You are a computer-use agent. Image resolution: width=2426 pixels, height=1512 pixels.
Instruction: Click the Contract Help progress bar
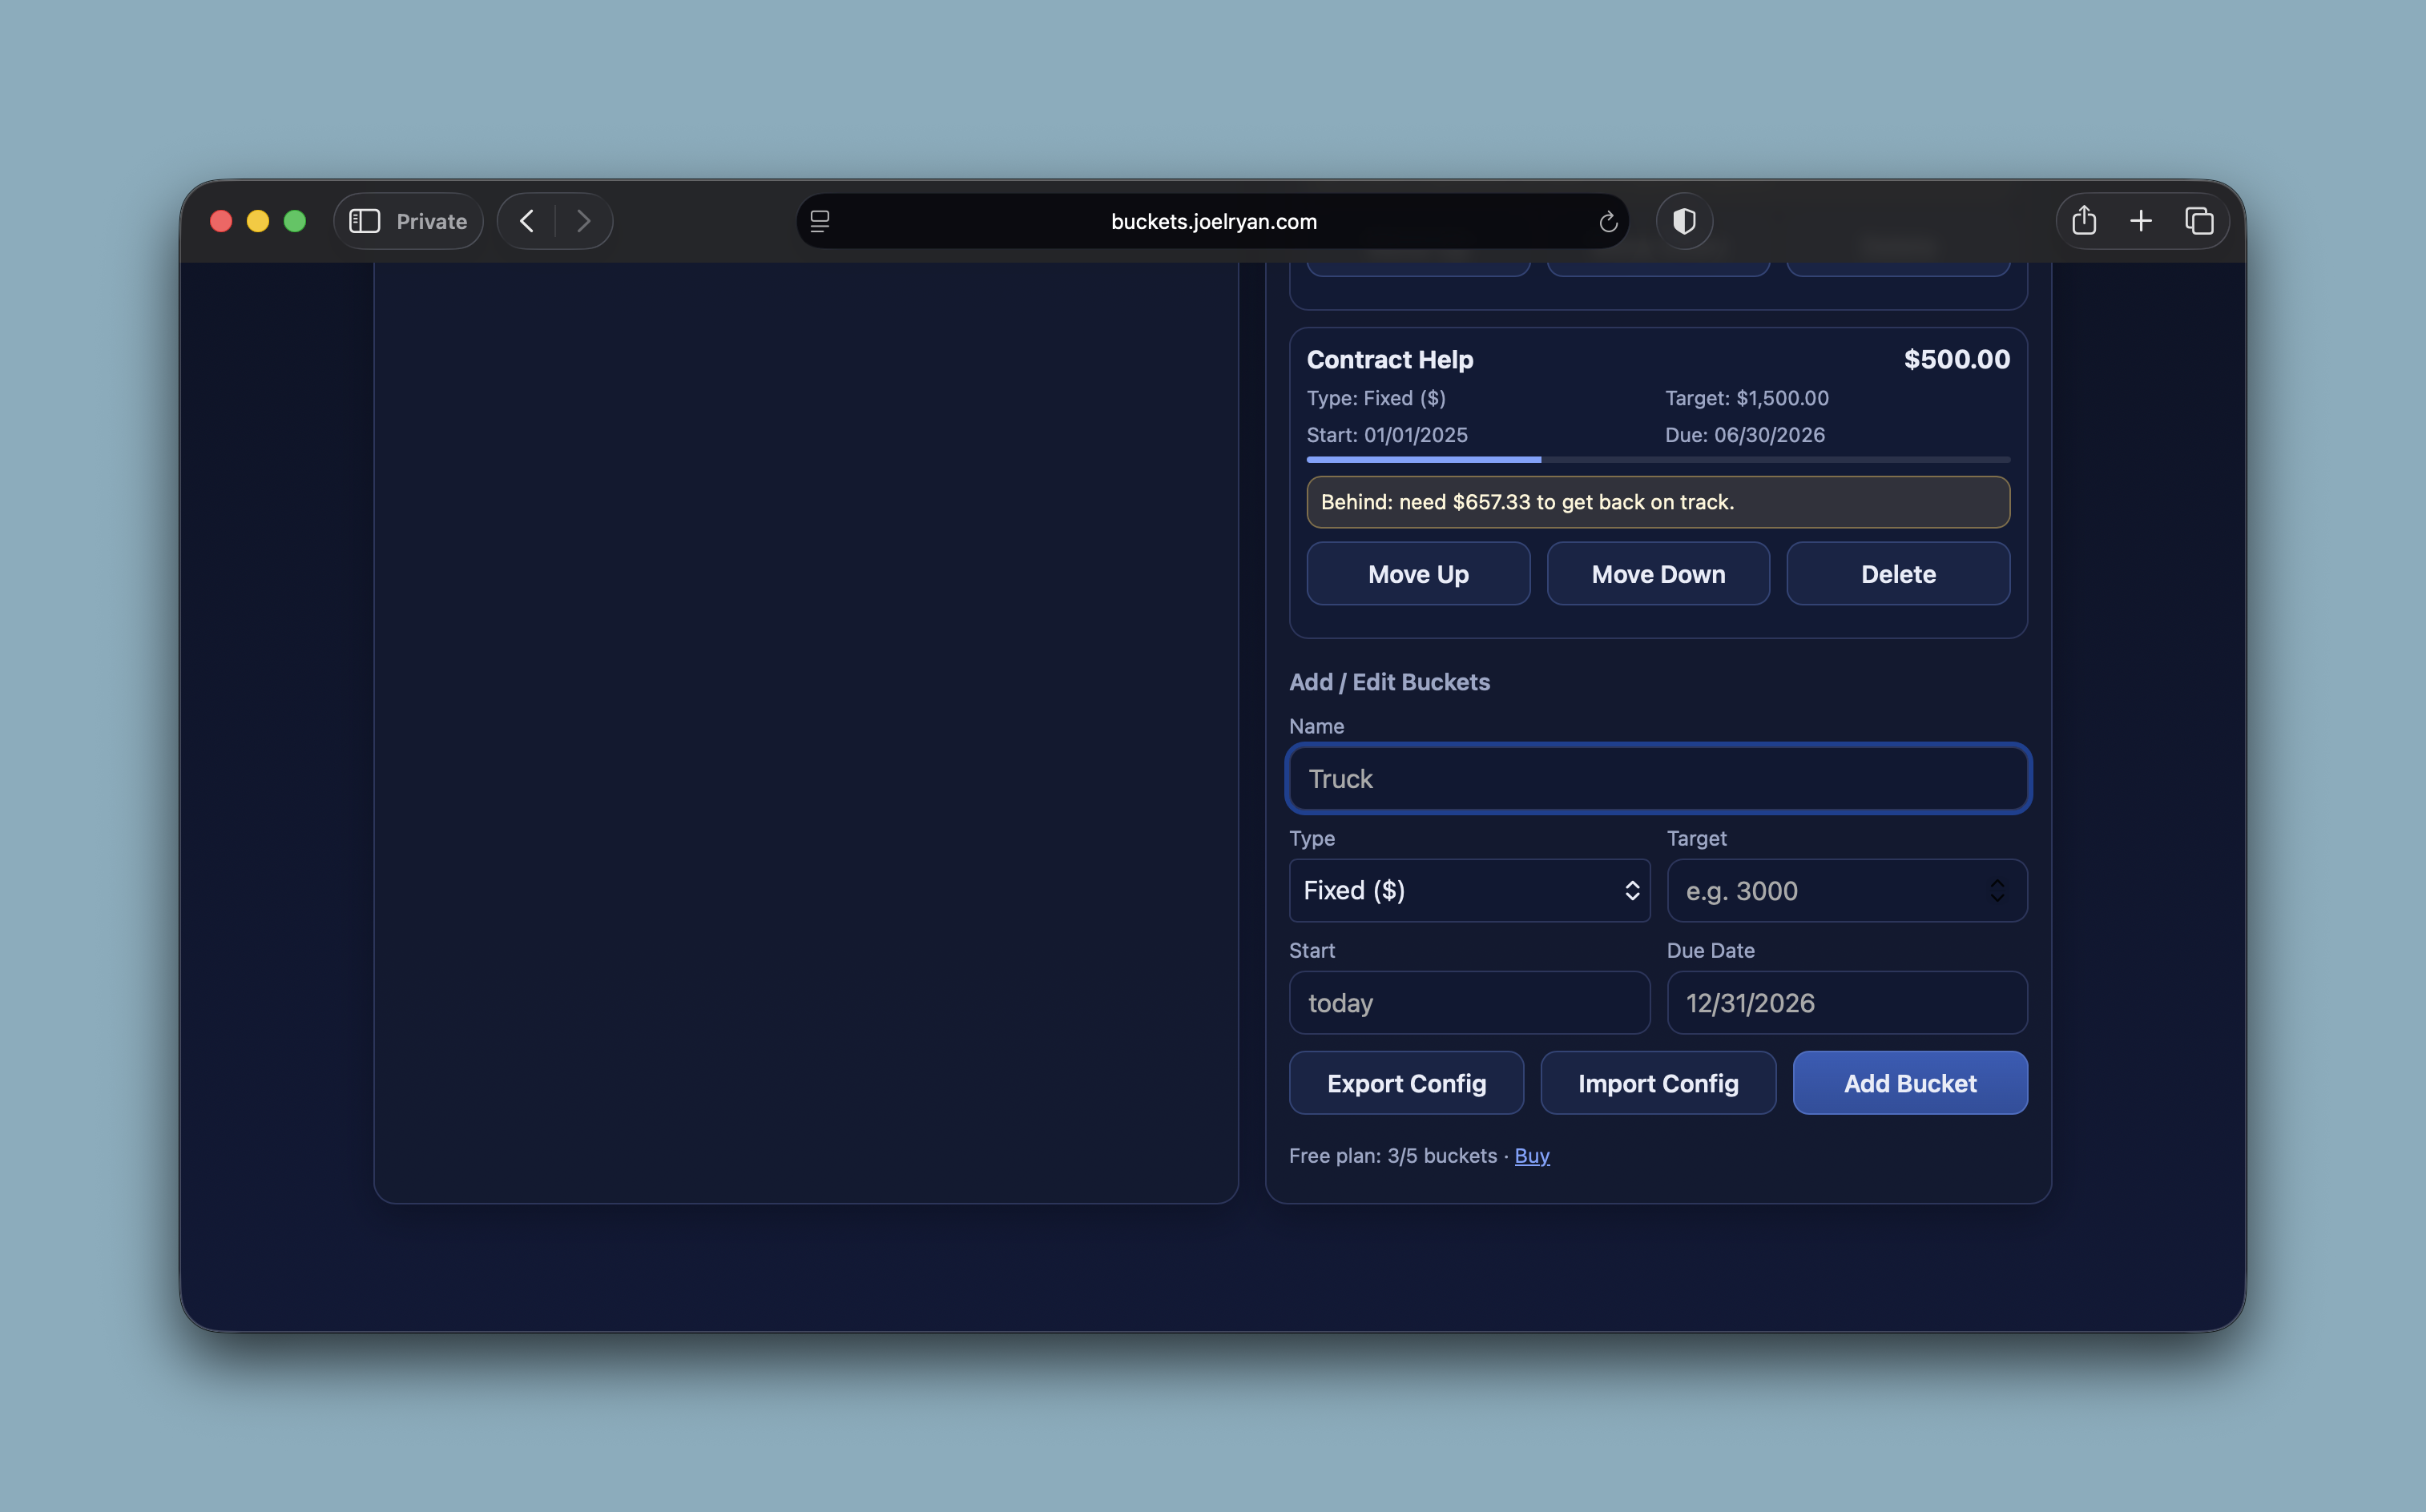1657,459
